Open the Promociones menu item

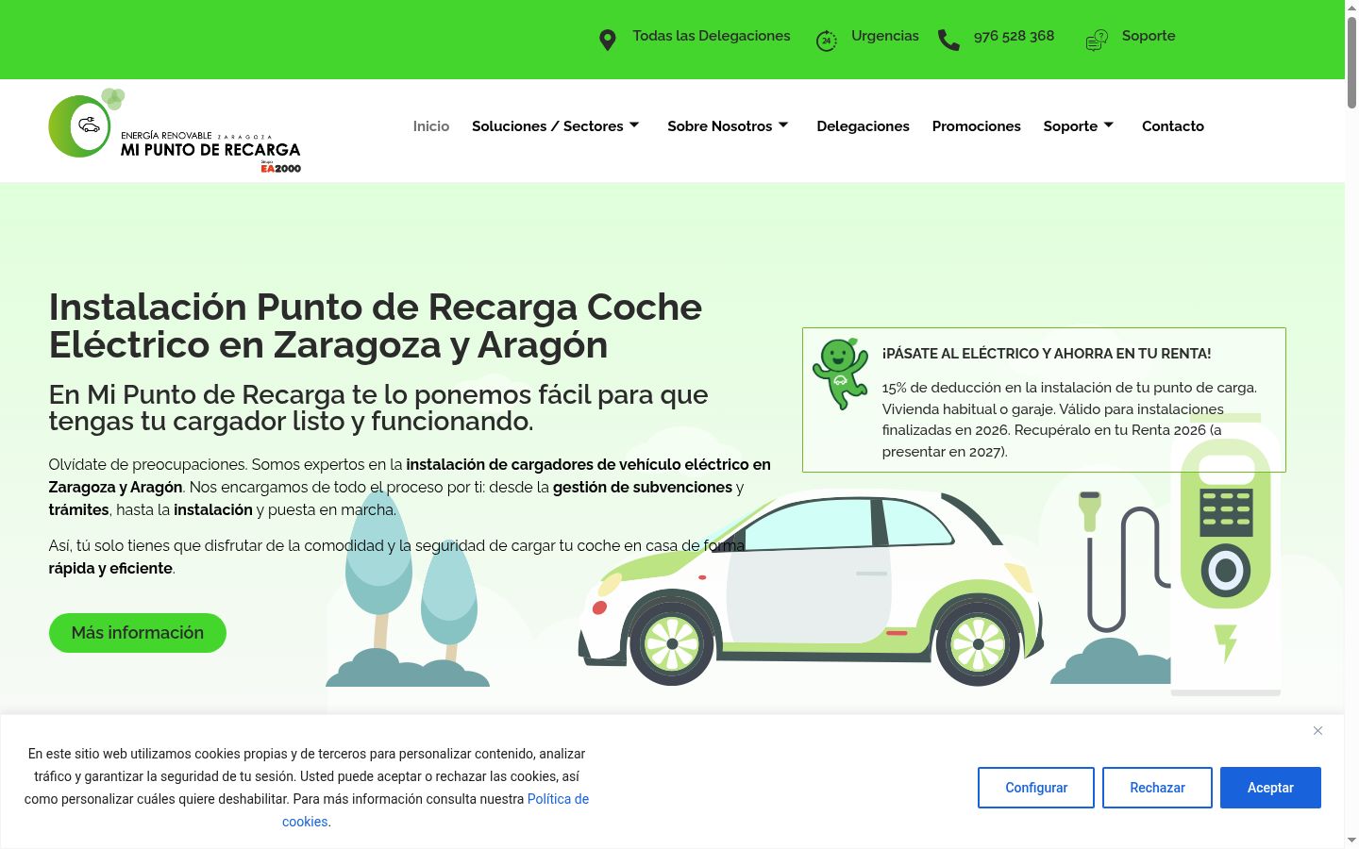coord(976,126)
